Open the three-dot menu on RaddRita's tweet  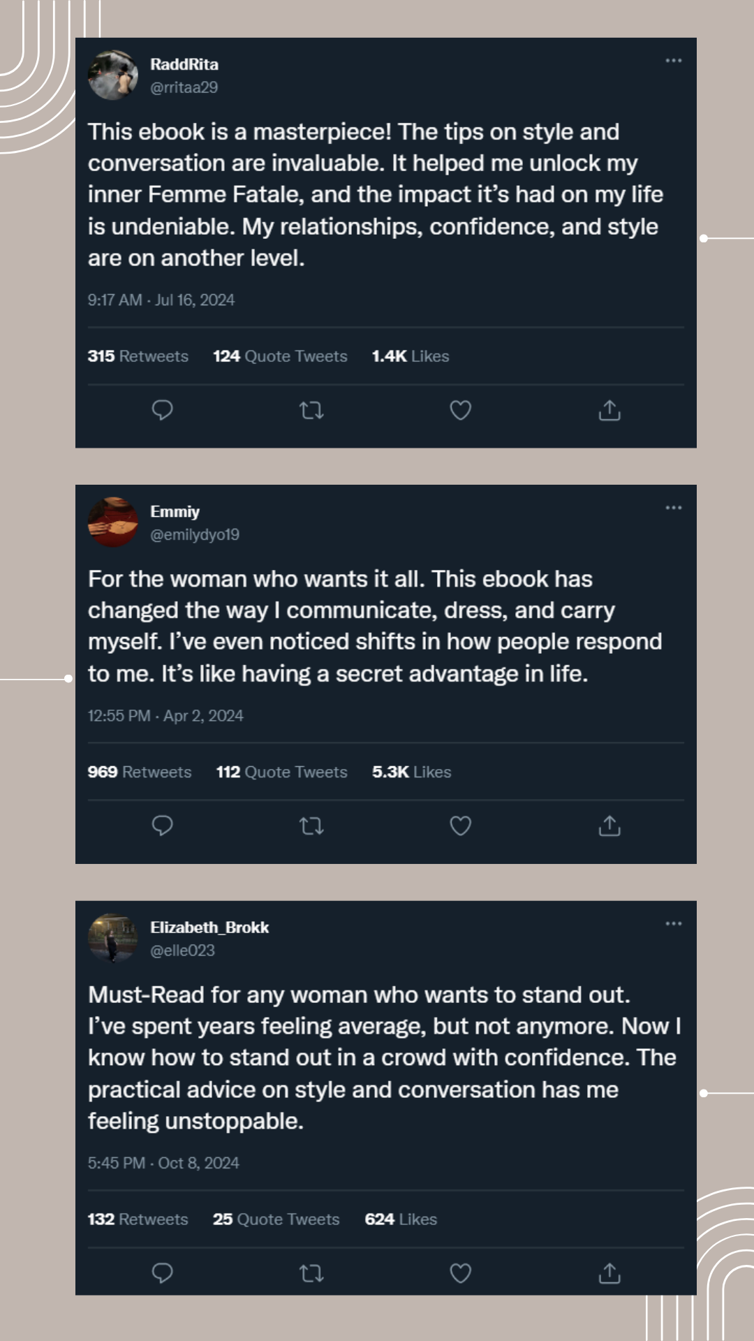coord(673,61)
